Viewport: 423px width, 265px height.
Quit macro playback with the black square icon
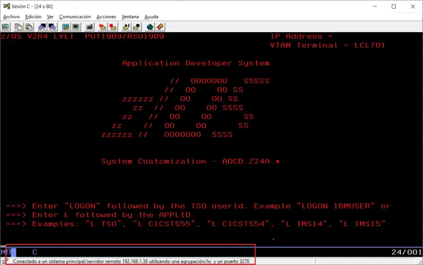click(x=137, y=27)
